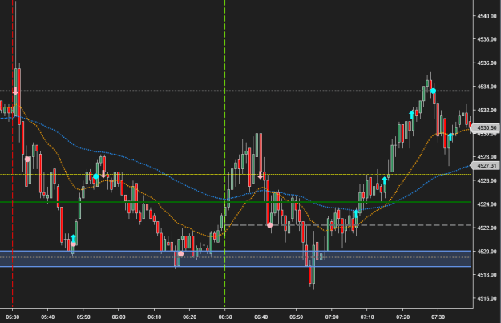Viewport: 501px width, 323px height.
Task: Click the 06:40 time axis label
Action: (261, 317)
